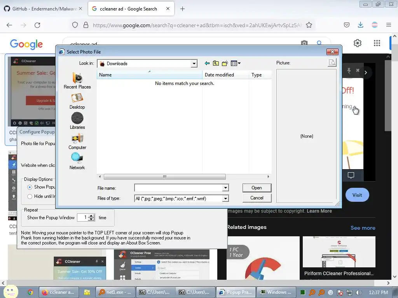Screen dimensions: 398x298
Task: Click the popup repeat count field
Action: point(83,217)
